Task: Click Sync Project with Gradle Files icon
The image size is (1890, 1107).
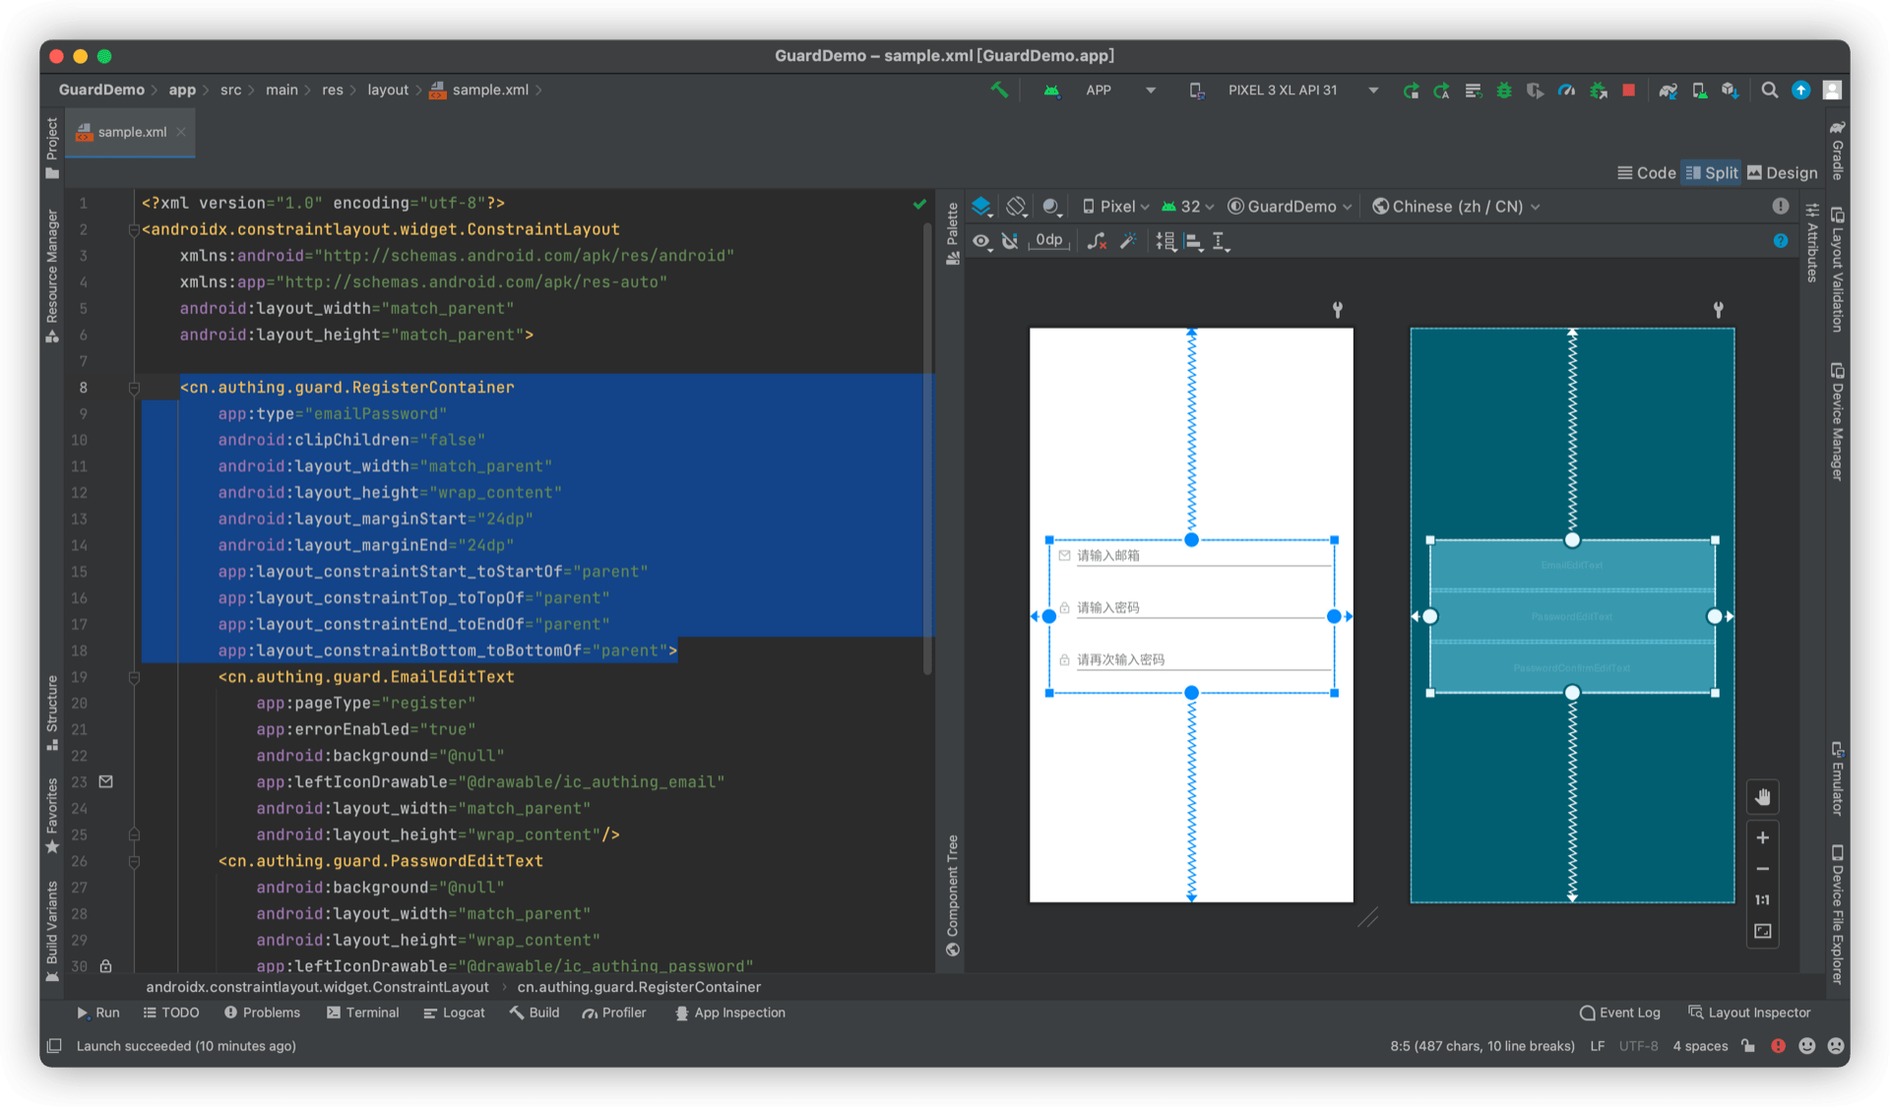Action: 1668,90
